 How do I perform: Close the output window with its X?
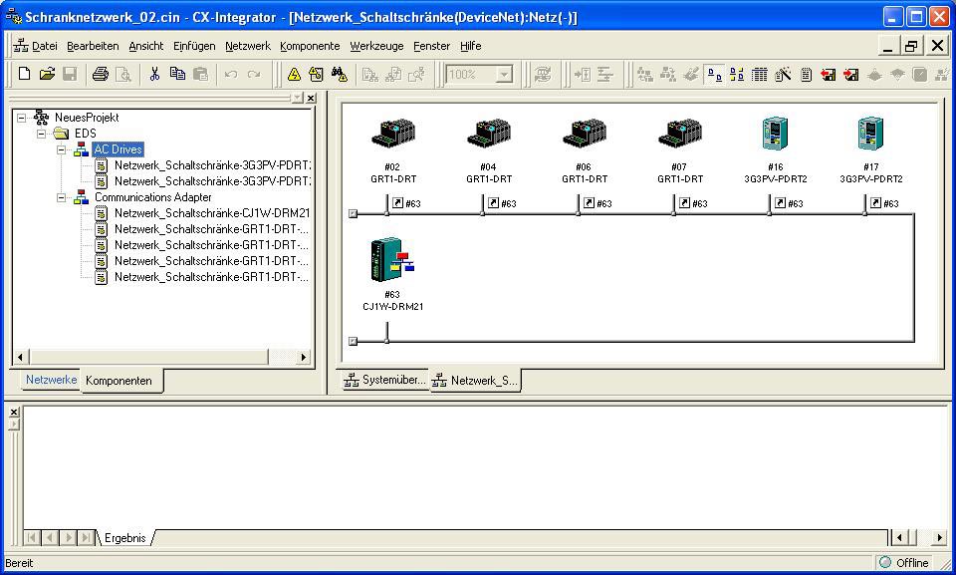[13, 412]
